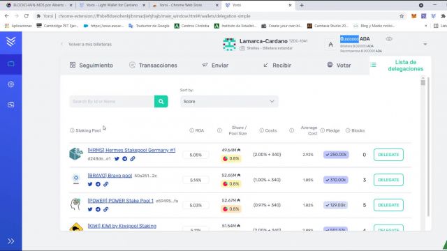
Task: Switch to the Enviar tab
Action: 215,66
